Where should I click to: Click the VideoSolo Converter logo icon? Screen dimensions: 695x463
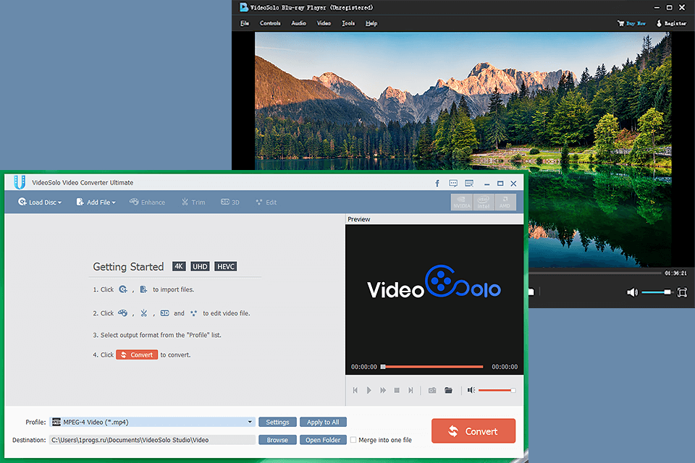19,182
